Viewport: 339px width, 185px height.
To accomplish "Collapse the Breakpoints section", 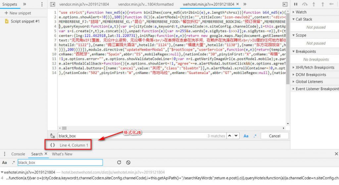I will pos(306,51).
